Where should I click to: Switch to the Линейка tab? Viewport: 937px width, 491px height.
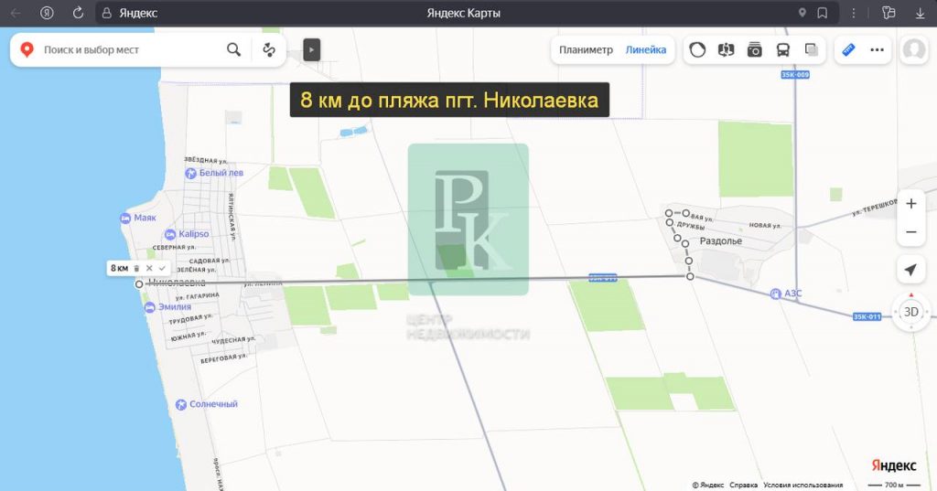[x=645, y=49]
